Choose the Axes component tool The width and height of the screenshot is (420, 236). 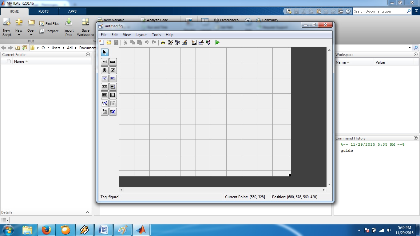coord(105,103)
